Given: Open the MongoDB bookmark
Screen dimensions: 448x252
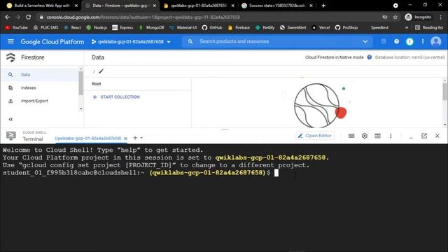Looking at the screenshot, I should pyautogui.click(x=151, y=28).
